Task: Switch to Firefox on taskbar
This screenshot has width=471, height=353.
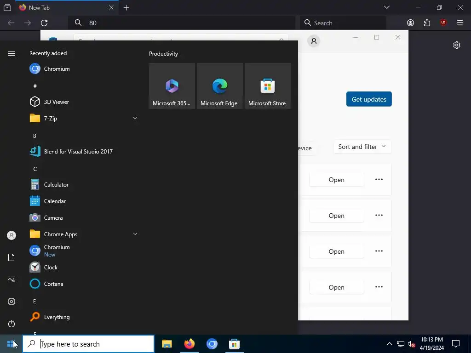Action: point(189,344)
